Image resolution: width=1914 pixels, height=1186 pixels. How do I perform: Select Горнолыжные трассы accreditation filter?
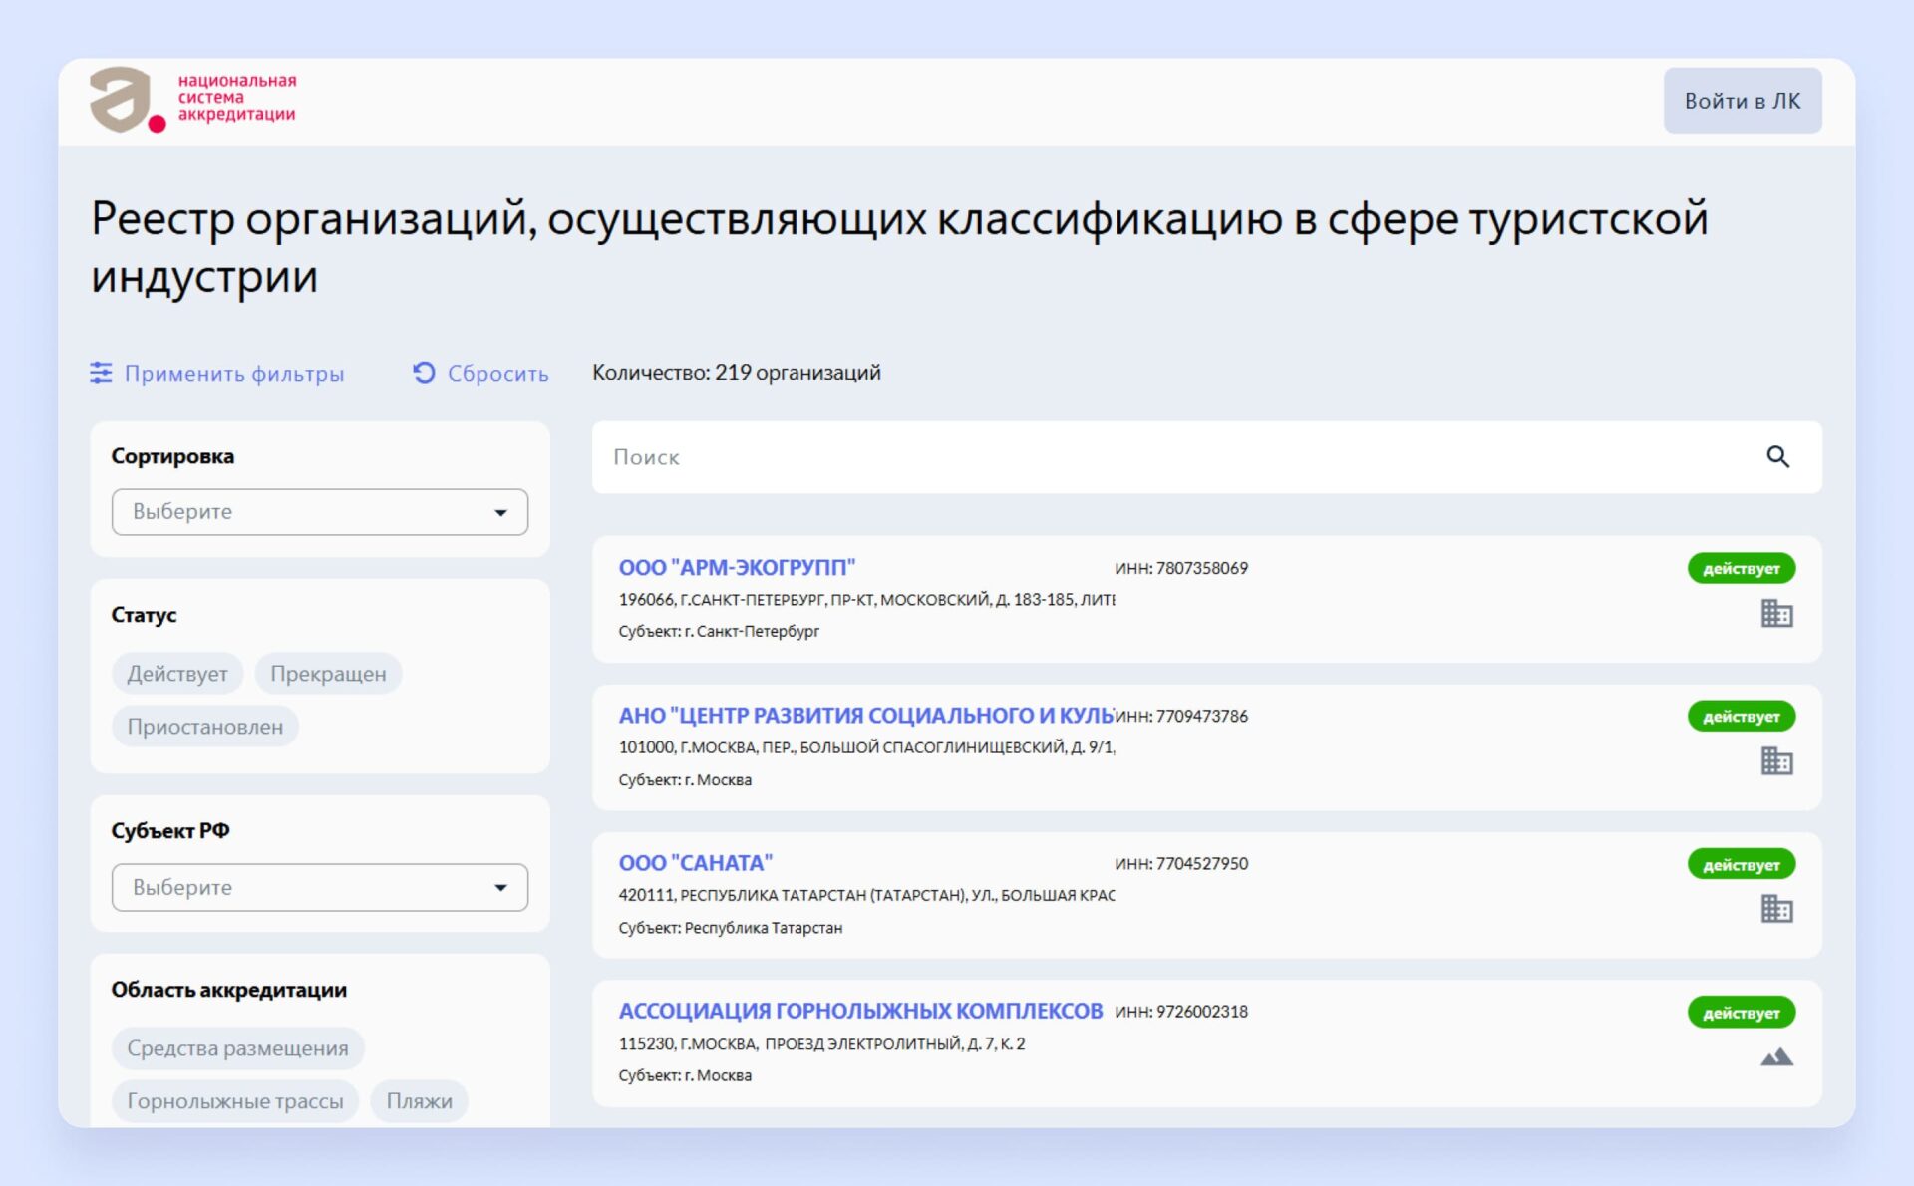234,1101
